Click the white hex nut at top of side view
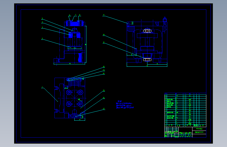The image size is (227, 147). click(147, 31)
